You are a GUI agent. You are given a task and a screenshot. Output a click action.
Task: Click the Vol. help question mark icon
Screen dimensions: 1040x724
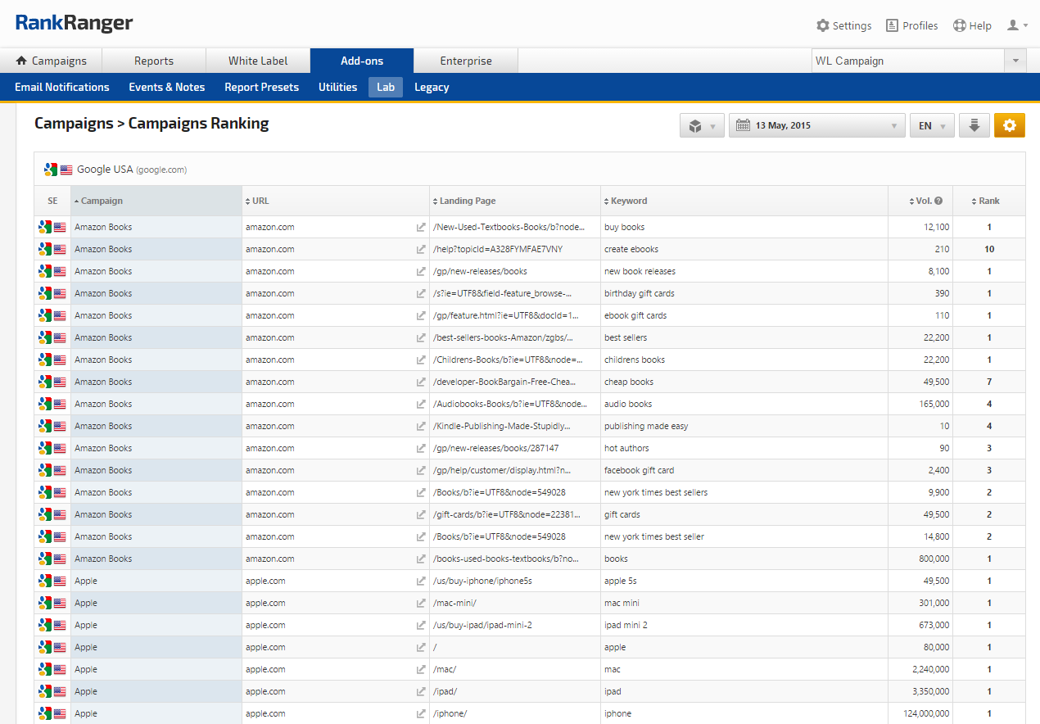(x=938, y=201)
